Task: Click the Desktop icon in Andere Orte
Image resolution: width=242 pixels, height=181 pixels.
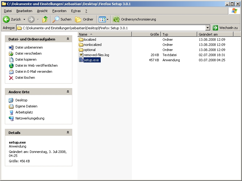Action: 11,100
